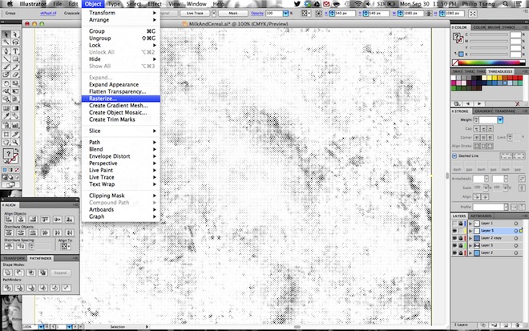
Task: Select the Zoom magnifier tool
Action: 15,142
